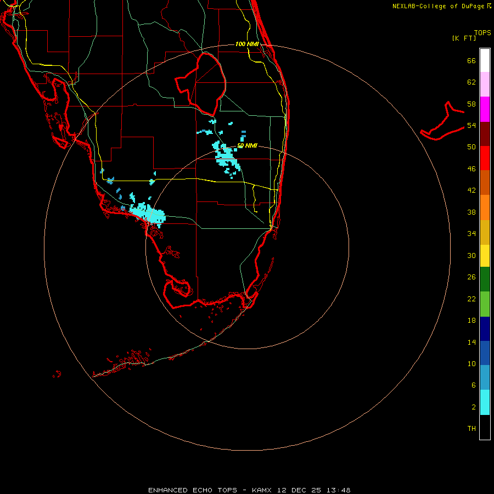This screenshot has height=494, width=494.
Task: Click the light pink 62 kft swatch
Action: 485,84
